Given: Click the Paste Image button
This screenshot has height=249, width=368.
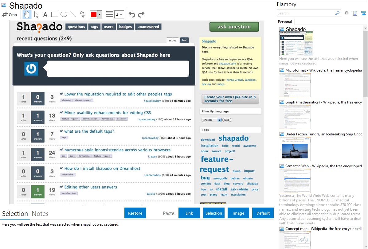Looking at the screenshot, I should [x=238, y=213].
